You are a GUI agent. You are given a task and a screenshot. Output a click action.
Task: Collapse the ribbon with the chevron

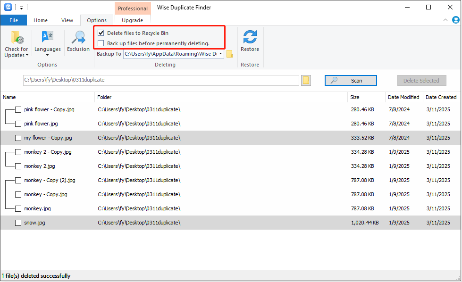[445, 20]
